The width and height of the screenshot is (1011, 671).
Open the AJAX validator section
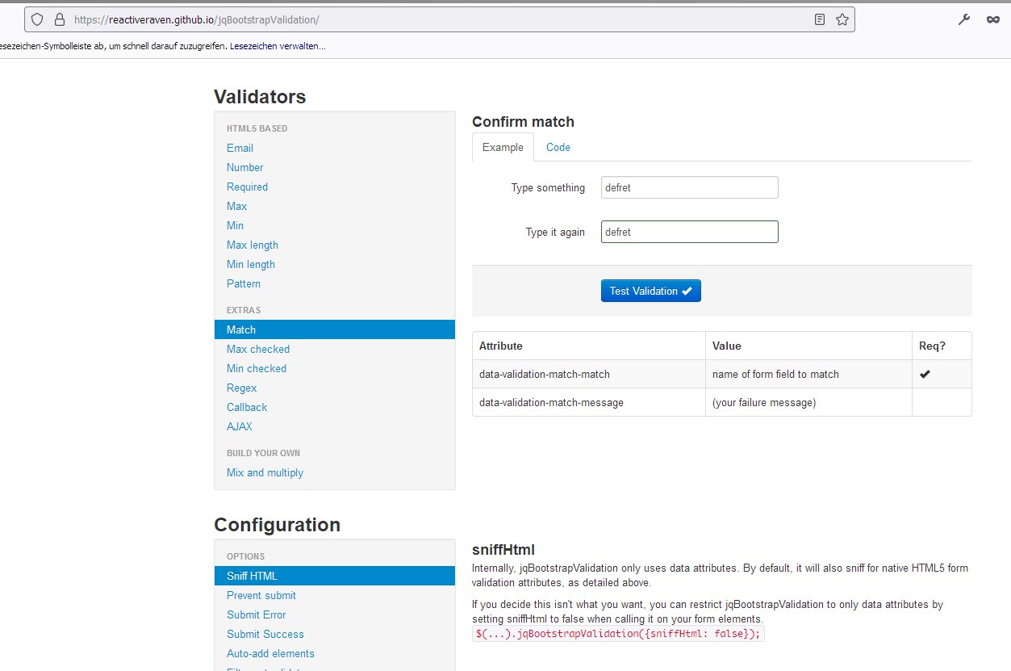pos(239,426)
